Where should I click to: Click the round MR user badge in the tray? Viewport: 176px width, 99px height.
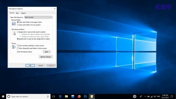pos(134,97)
